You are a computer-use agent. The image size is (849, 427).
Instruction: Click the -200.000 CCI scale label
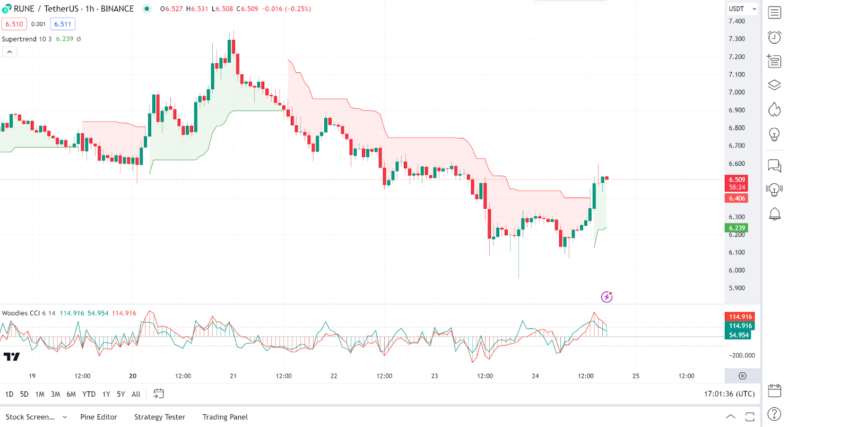[742, 355]
